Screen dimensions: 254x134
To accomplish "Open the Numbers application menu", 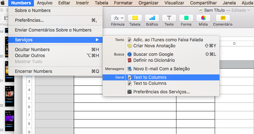I will pyautogui.click(x=21, y=3).
